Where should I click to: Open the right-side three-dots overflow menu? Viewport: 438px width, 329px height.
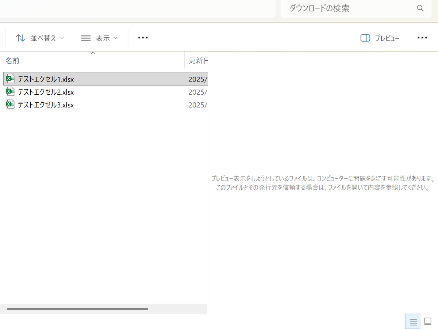click(x=422, y=38)
